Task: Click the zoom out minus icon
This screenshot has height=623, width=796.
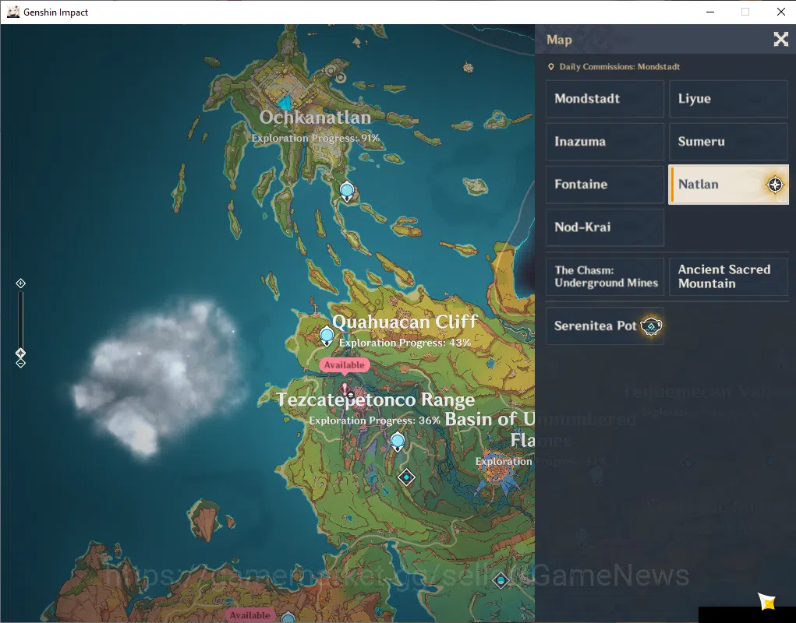Action: coord(20,363)
